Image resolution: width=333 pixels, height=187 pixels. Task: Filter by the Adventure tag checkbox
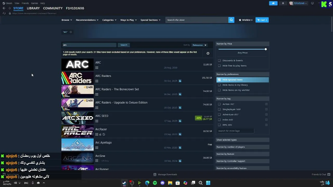[219, 115]
